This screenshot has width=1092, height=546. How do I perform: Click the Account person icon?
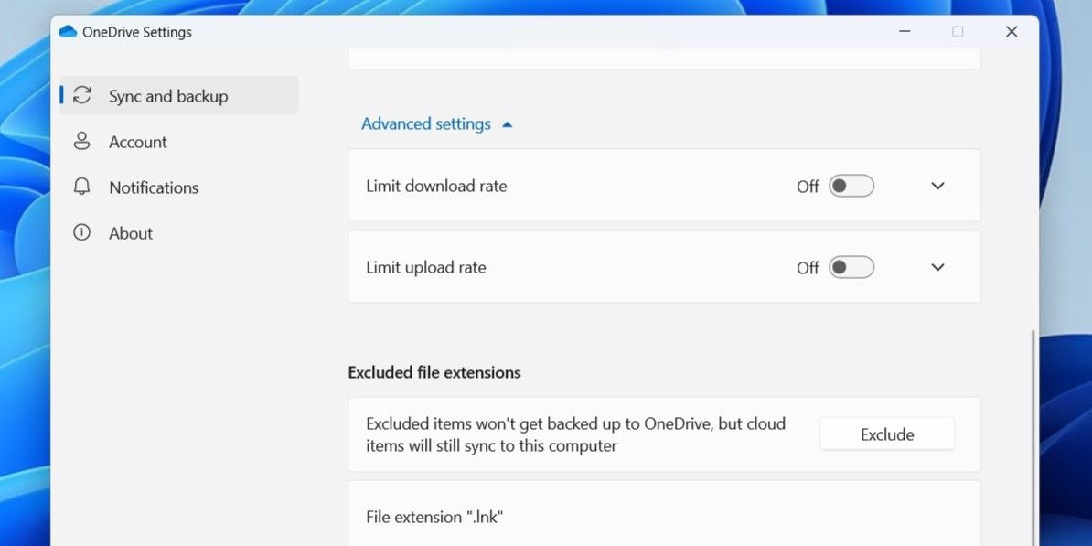click(82, 141)
